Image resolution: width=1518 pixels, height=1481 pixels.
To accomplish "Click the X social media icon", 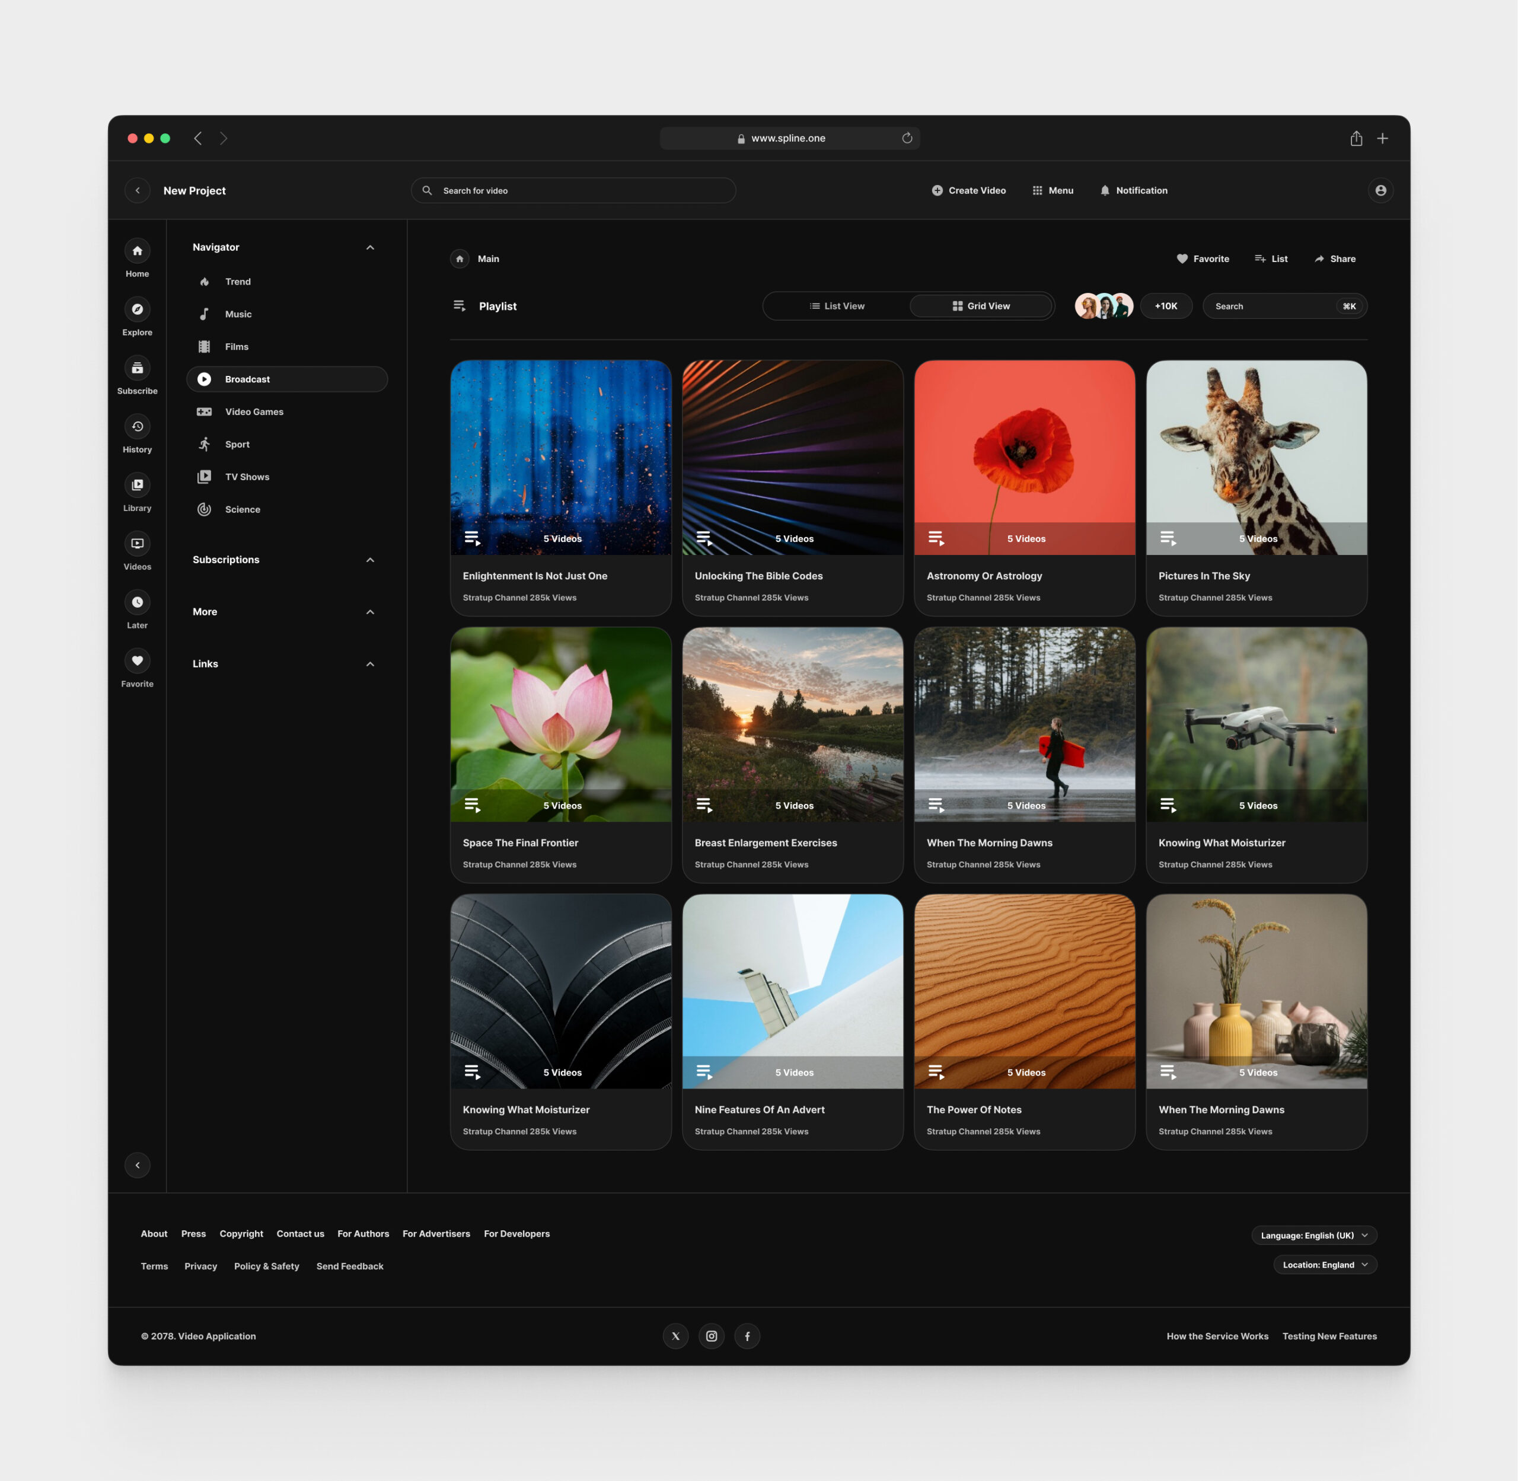I will [x=675, y=1336].
